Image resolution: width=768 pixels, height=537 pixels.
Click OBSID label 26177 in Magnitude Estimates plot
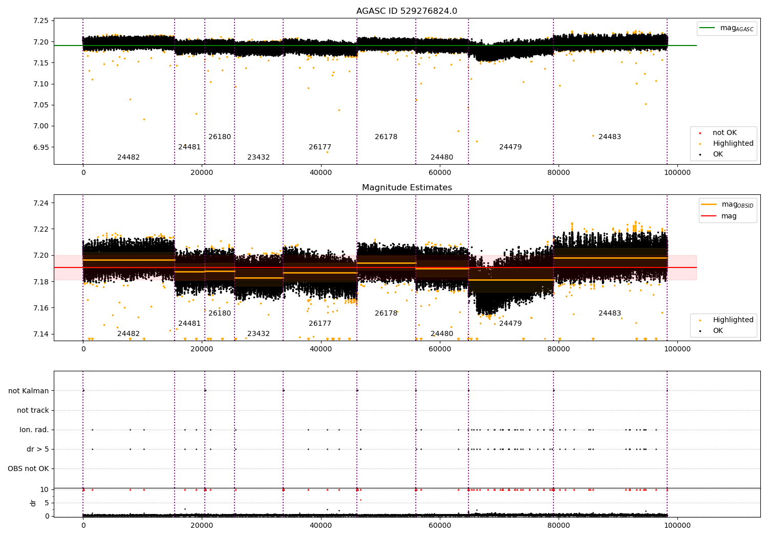click(320, 324)
